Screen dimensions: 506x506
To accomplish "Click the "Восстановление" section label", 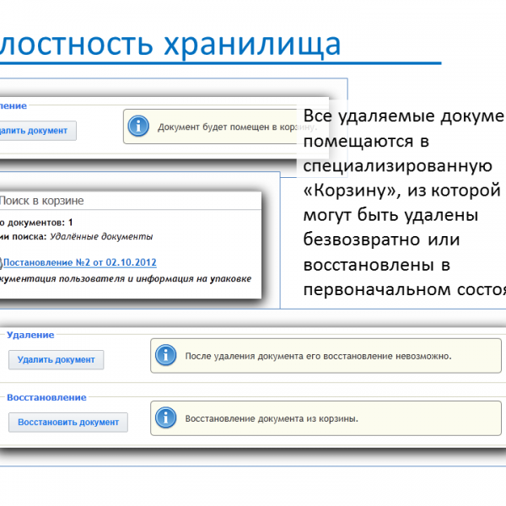I will (46, 396).
